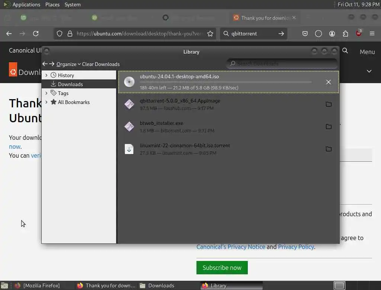381x290 pixels.
Task: Open Canonical's Privacy Notice link
Action: pos(231,247)
